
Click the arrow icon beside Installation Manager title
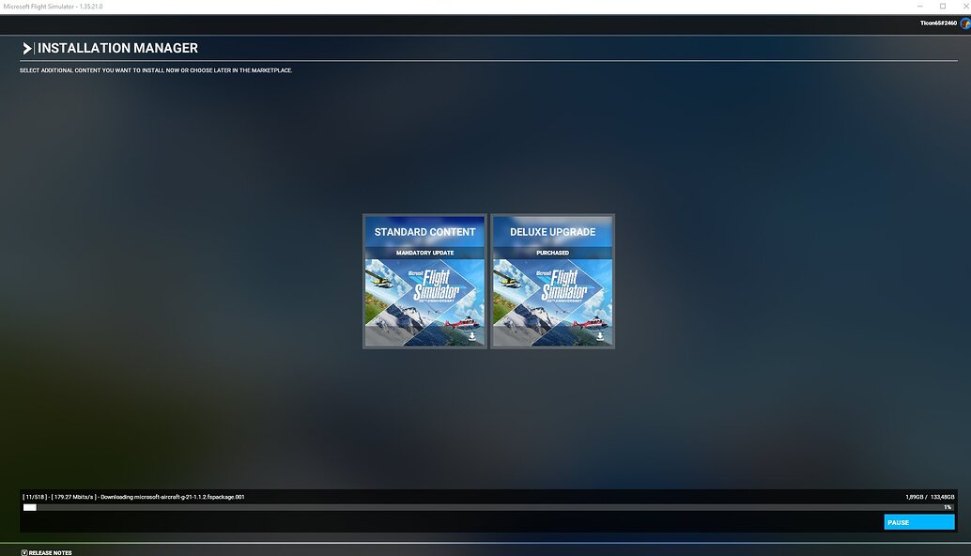[26, 47]
